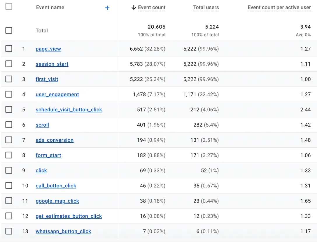Tick the form_start row checkbox

point(9,155)
